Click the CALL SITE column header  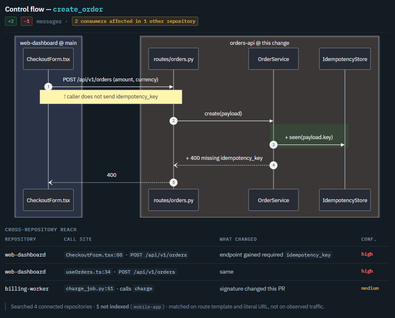point(78,239)
